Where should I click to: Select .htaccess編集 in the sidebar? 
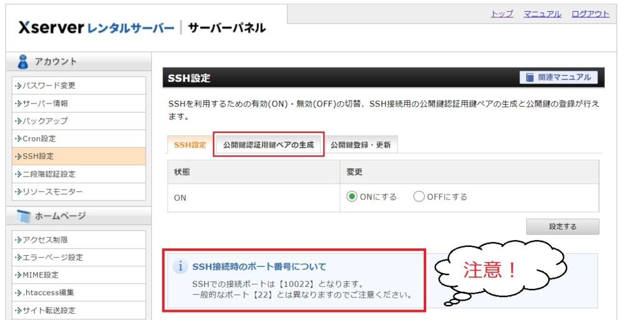click(79, 293)
